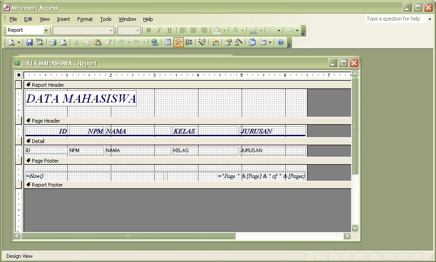
Task: Click the New Object icon
Action: pos(263,42)
